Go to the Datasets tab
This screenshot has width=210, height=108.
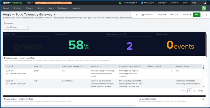[29, 8]
